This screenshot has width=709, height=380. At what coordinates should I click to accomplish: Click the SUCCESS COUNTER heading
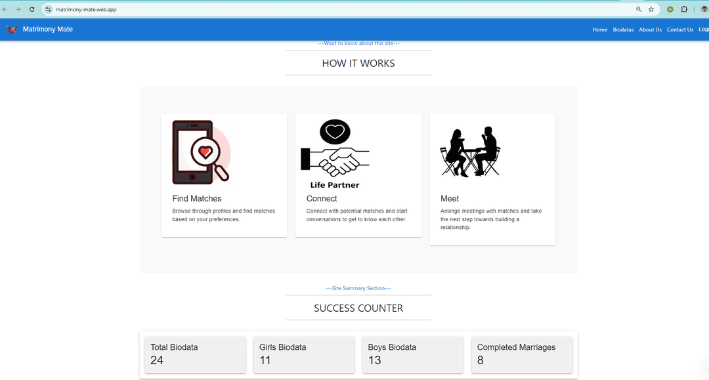coord(358,308)
